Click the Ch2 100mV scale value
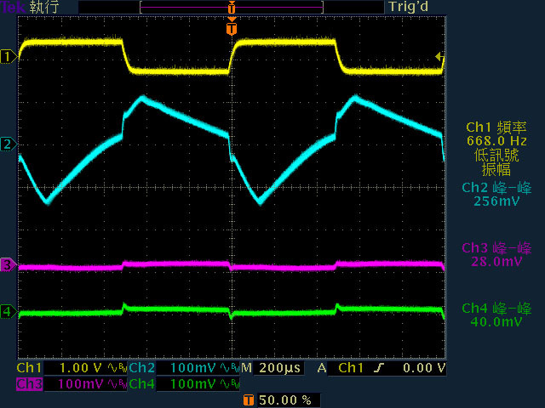545x408 pixels. [x=193, y=368]
